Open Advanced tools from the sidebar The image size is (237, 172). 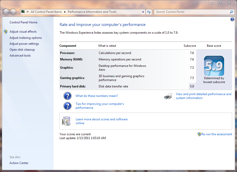20,56
